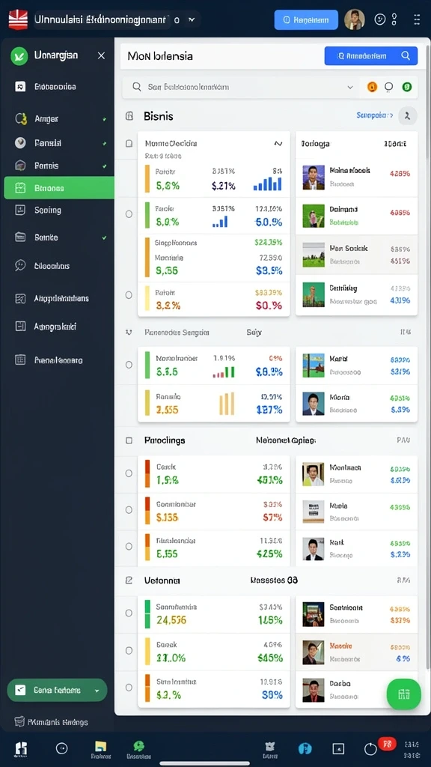
Task: Click the orange round icon in the search bar
Action: coord(373,87)
